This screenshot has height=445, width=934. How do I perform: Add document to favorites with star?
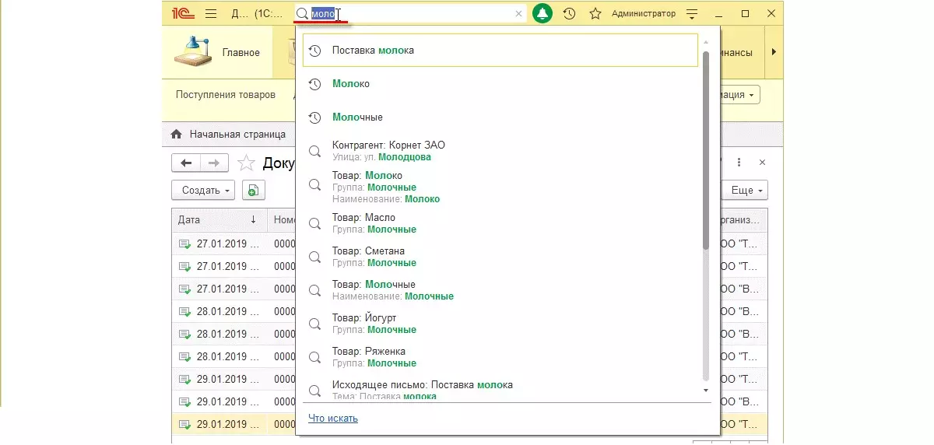pyautogui.click(x=246, y=163)
